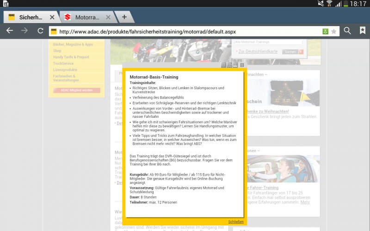This screenshot has width=370, height=231.
Task: Click the browser forward arrow
Action: (x=25, y=30)
